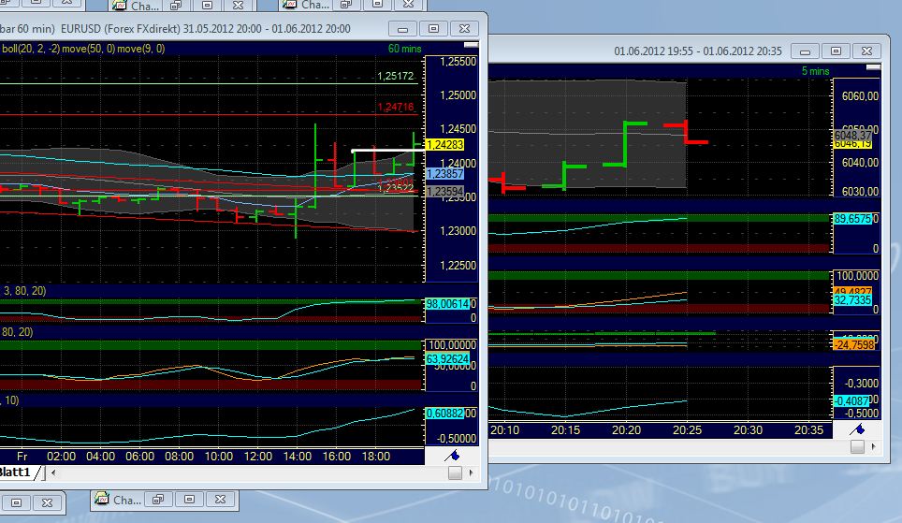The width and height of the screenshot is (902, 523).
Task: Click the 89,6575 indicator value
Action: 852,219
